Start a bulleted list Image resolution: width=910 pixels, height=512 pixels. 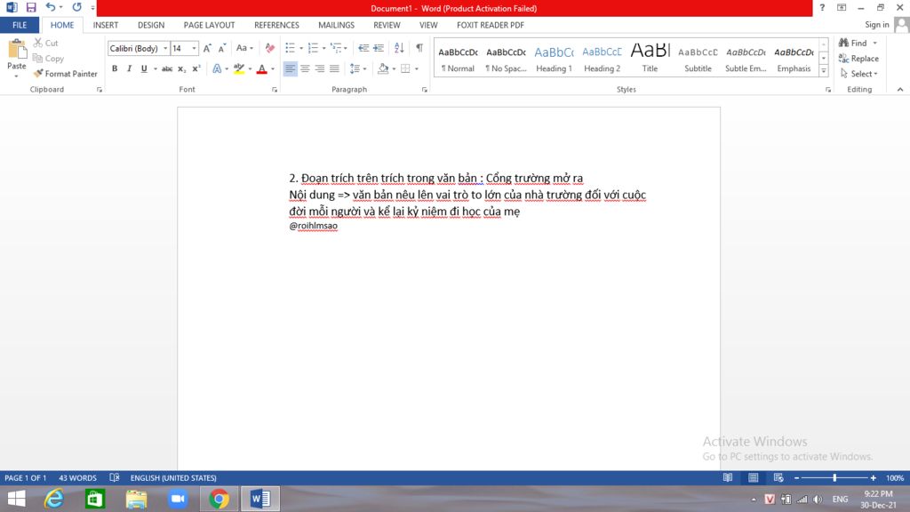pos(291,48)
